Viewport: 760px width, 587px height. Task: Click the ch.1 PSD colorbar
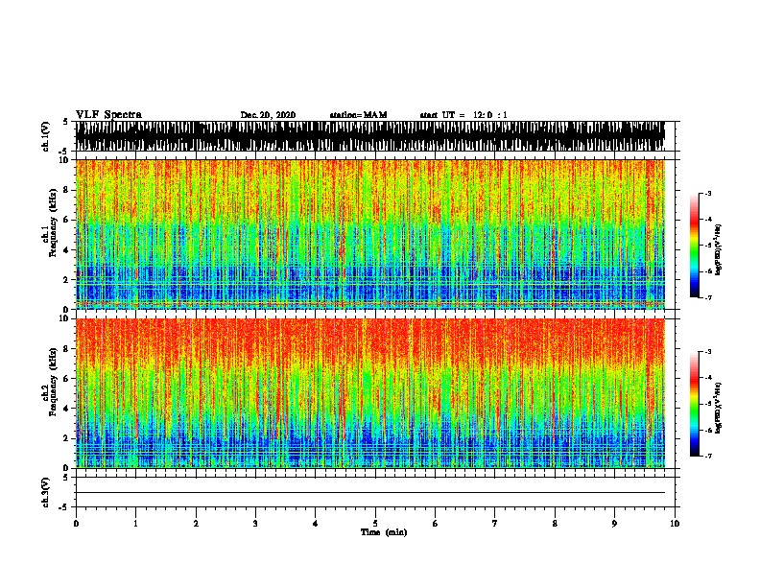coord(695,246)
